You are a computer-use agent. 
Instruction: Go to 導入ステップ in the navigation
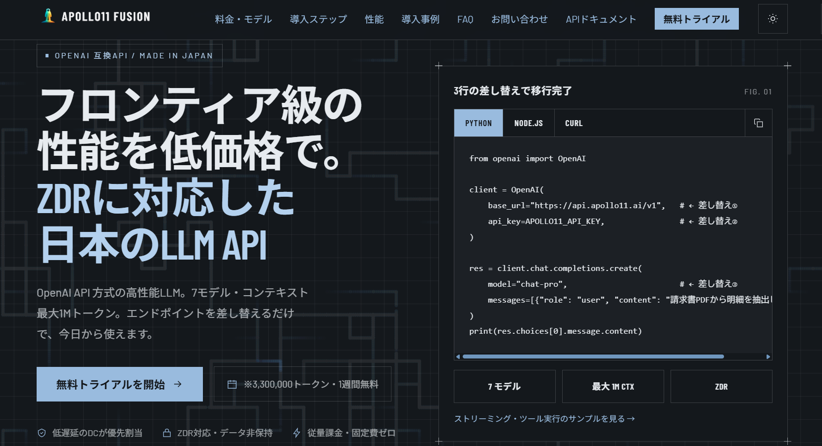(x=318, y=19)
